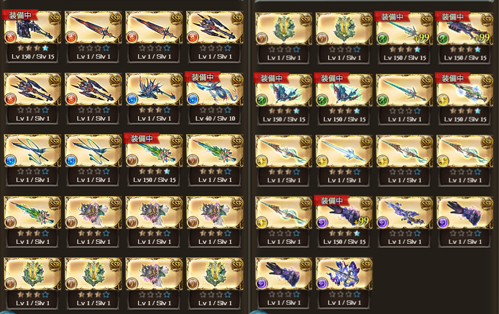
Task: Click the +99 badge on the wind gun
Action: point(482,38)
